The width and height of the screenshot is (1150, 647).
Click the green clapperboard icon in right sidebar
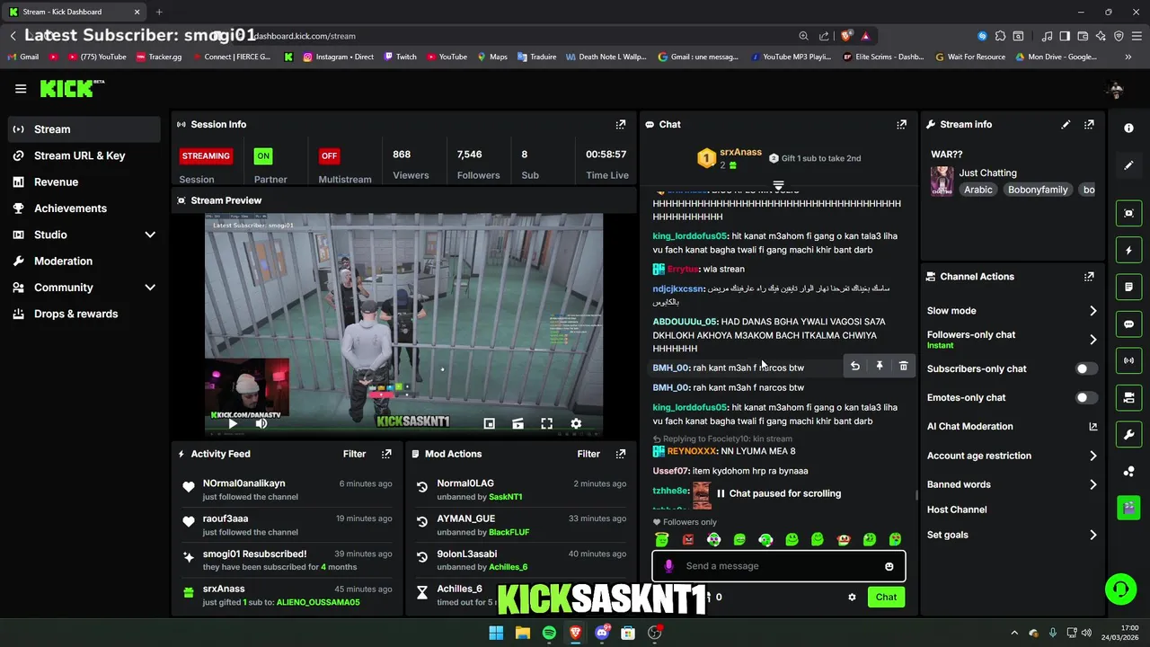[x=1128, y=507]
